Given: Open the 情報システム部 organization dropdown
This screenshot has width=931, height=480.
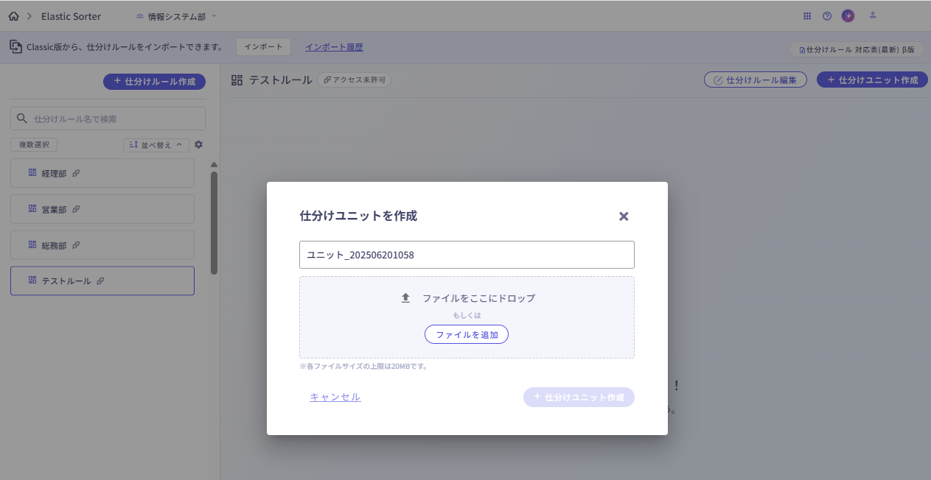Looking at the screenshot, I should (176, 16).
